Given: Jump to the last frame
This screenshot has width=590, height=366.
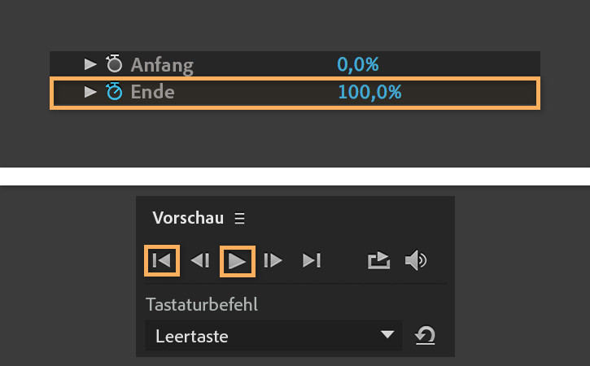Looking at the screenshot, I should 312,260.
